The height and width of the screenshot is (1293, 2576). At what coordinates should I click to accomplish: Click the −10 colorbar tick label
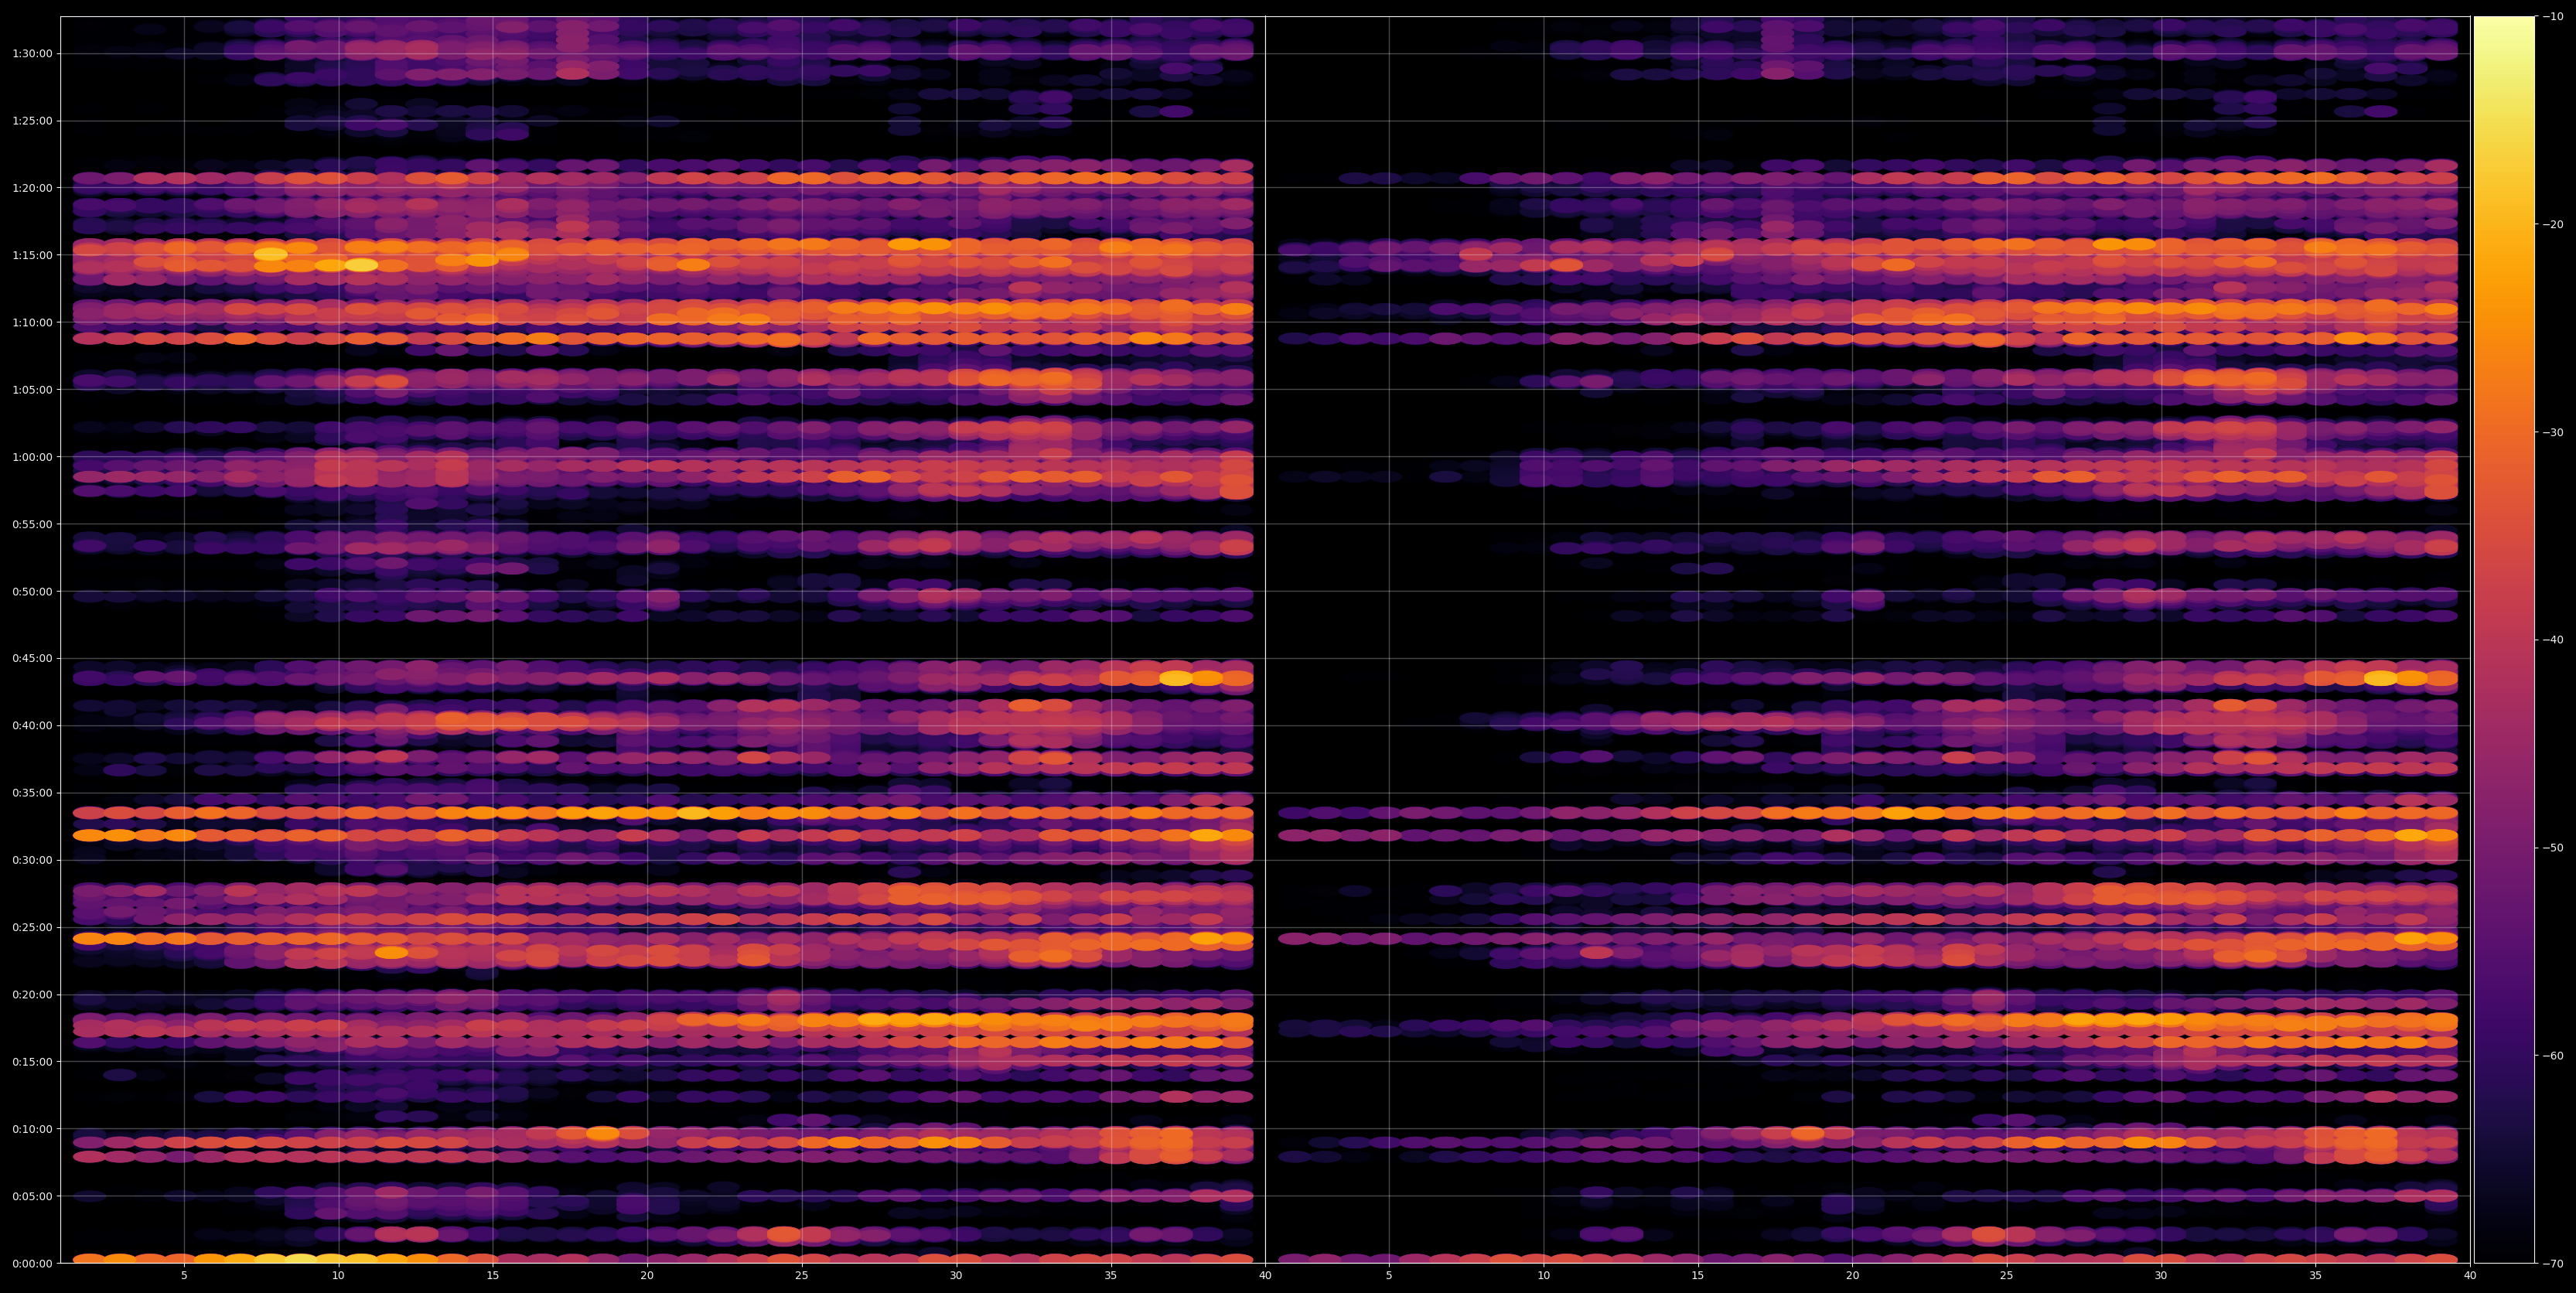(2553, 17)
